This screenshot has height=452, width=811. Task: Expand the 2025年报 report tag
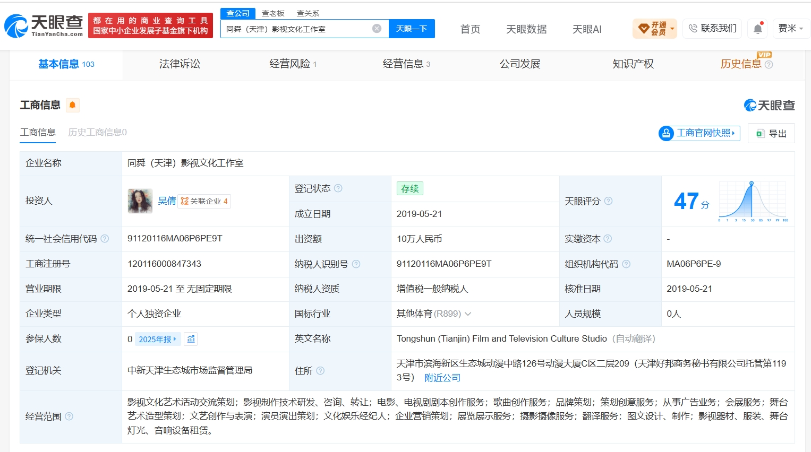(x=158, y=339)
